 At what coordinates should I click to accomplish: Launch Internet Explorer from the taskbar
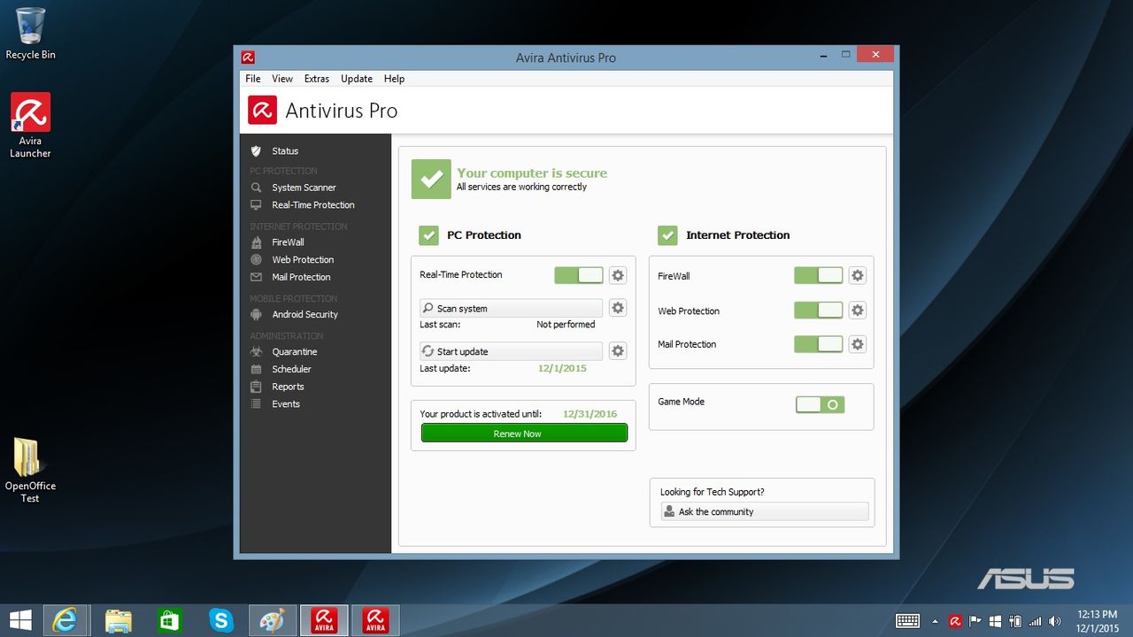(65, 620)
